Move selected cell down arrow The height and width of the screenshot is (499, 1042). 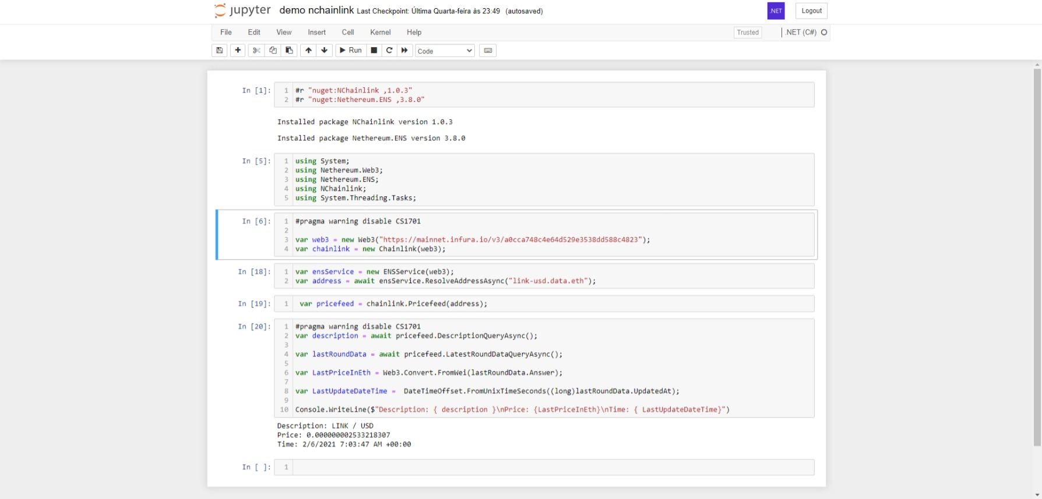(x=325, y=51)
